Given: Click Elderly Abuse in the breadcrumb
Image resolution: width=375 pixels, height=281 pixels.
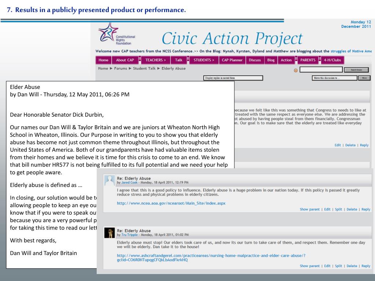Looking at the screenshot, I should [173, 68].
